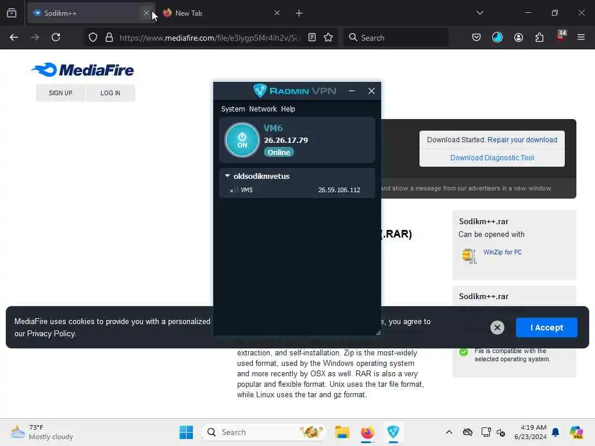
Task: Click the Repair your download link
Action: point(522,140)
